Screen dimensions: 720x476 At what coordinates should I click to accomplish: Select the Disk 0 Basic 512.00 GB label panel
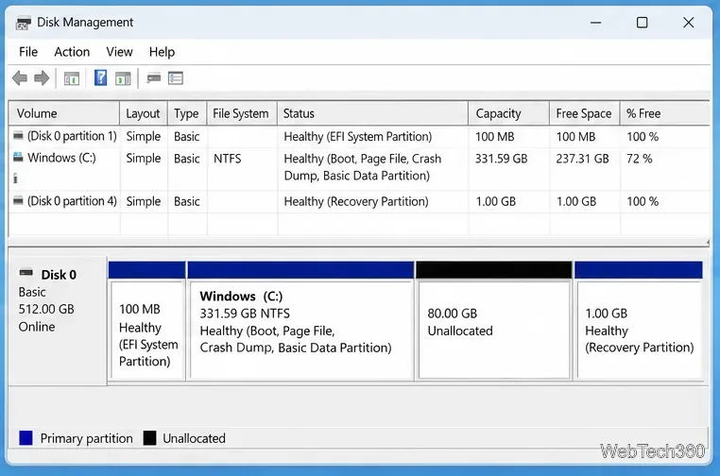tap(58, 320)
